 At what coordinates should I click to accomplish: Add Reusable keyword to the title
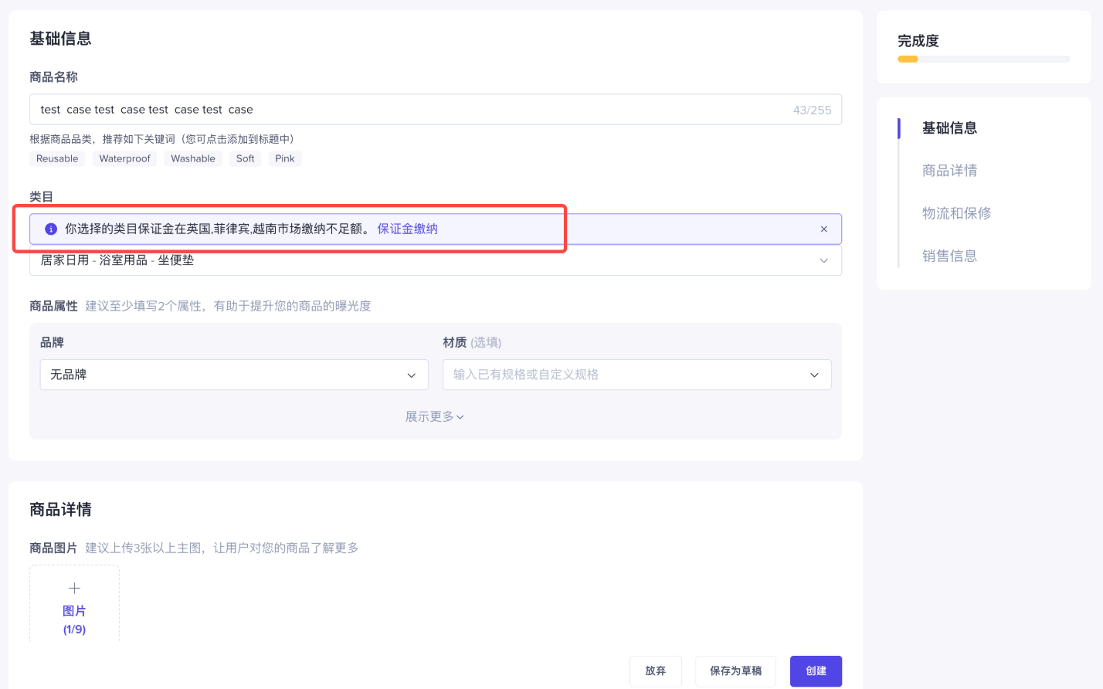tap(57, 159)
